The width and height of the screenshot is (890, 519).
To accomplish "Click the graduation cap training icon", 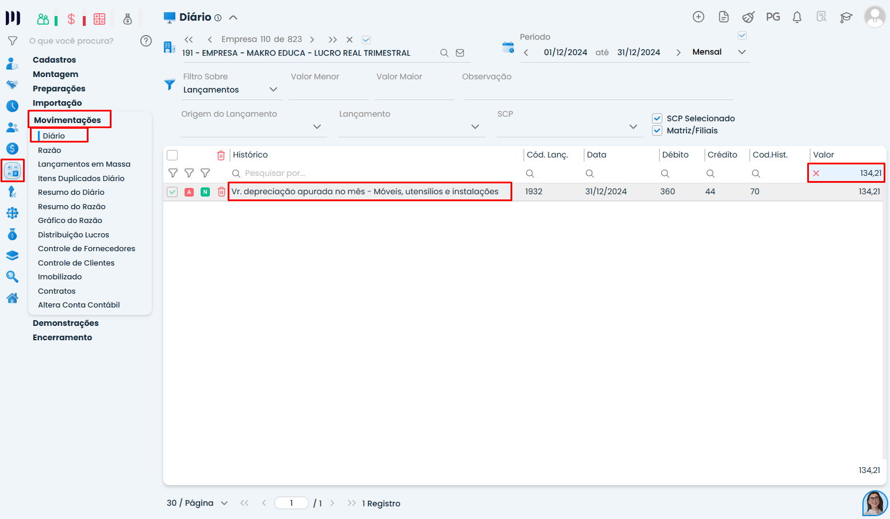I will tap(846, 17).
